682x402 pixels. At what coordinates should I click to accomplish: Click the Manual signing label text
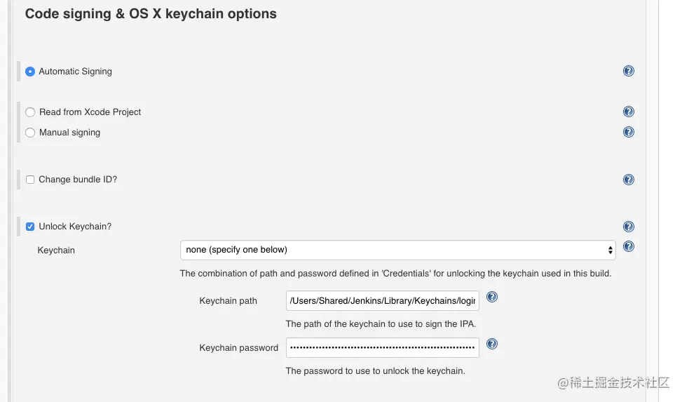click(x=69, y=133)
